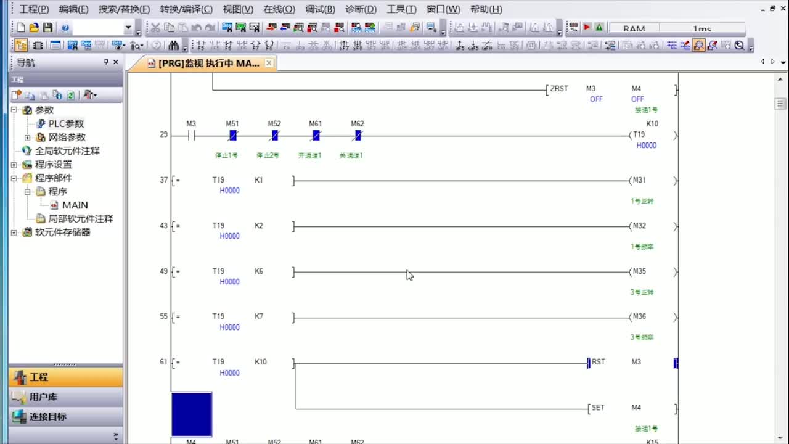Screen dimensions: 789x444
Task: Click the M31 coil on step 37
Action: click(x=653, y=181)
